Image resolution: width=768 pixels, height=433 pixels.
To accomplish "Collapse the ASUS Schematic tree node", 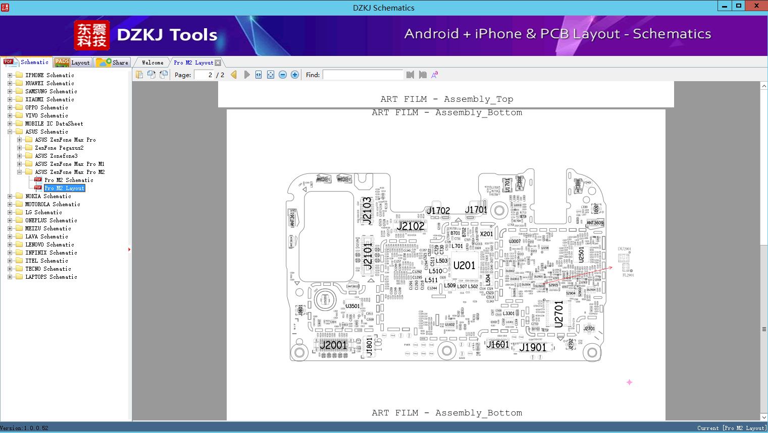I will point(10,132).
